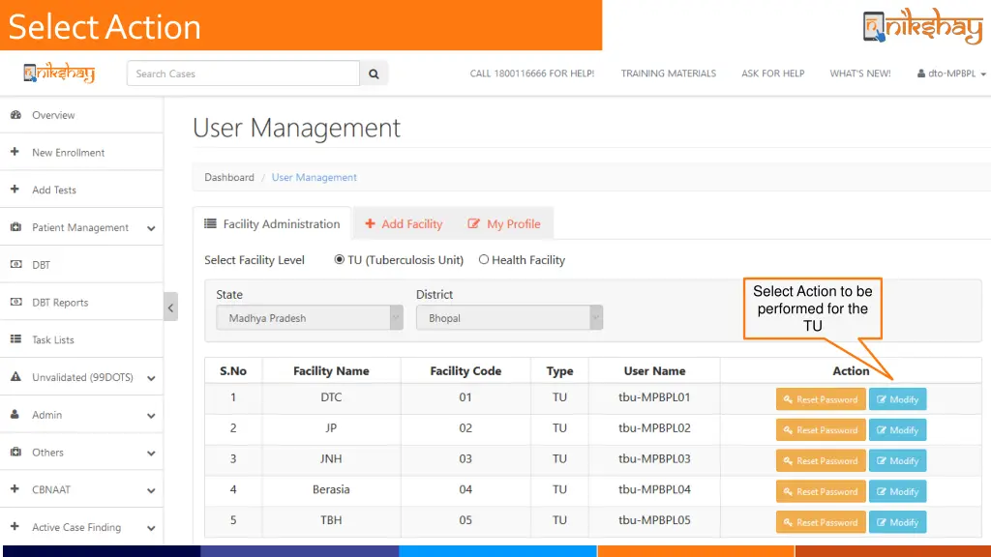Switch to the Add Facility tab
Viewport: 991px width, 557px height.
click(x=404, y=223)
